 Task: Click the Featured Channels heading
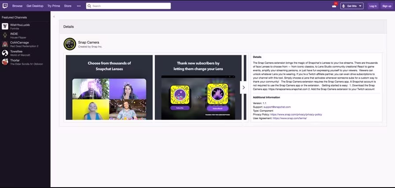(x=14, y=18)
